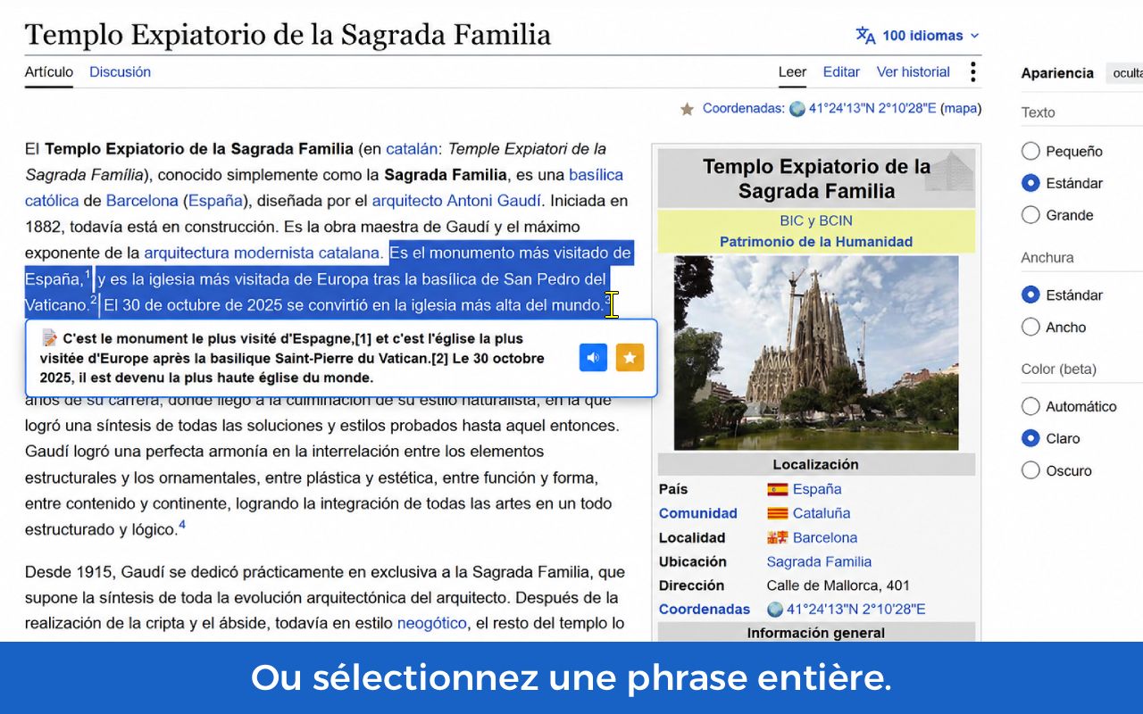Screen dimensions: 1143x714
Task: Open the Sagrada Familia photo in the infobox
Action: click(x=816, y=353)
